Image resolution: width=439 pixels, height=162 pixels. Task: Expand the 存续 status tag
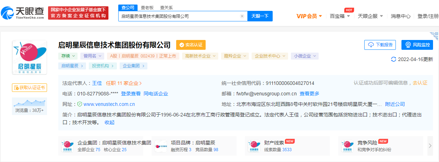pyautogui.click(x=68, y=56)
